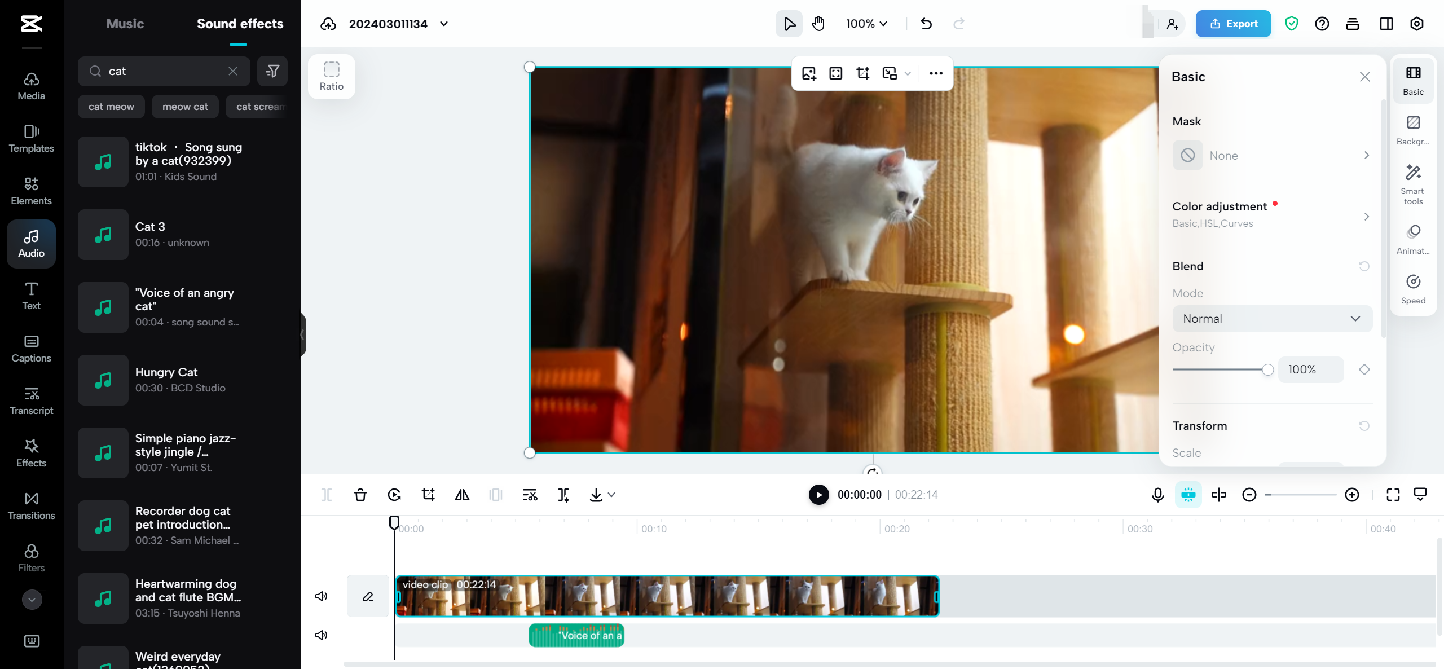Switch to the Music tab

click(125, 24)
